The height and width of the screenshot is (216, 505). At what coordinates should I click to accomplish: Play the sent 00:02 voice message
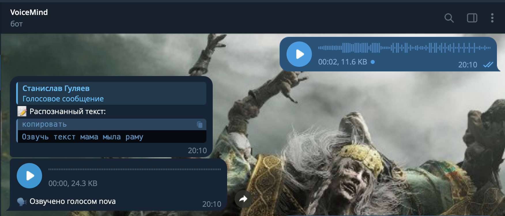pos(299,54)
